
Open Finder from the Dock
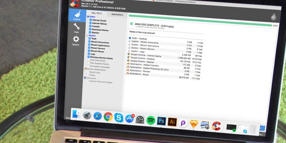point(77,114)
